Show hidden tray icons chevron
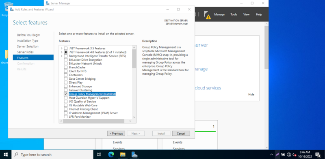The image size is (325, 159). pyautogui.click(x=271, y=155)
